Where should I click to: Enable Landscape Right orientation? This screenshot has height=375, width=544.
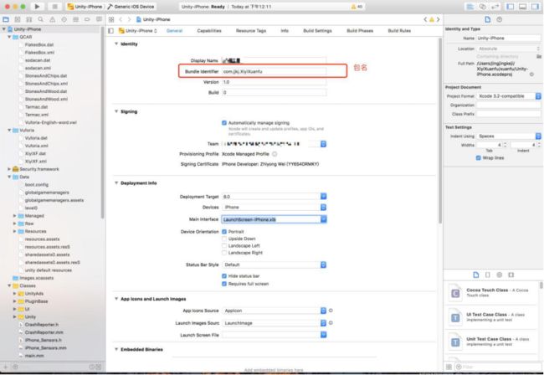point(224,253)
